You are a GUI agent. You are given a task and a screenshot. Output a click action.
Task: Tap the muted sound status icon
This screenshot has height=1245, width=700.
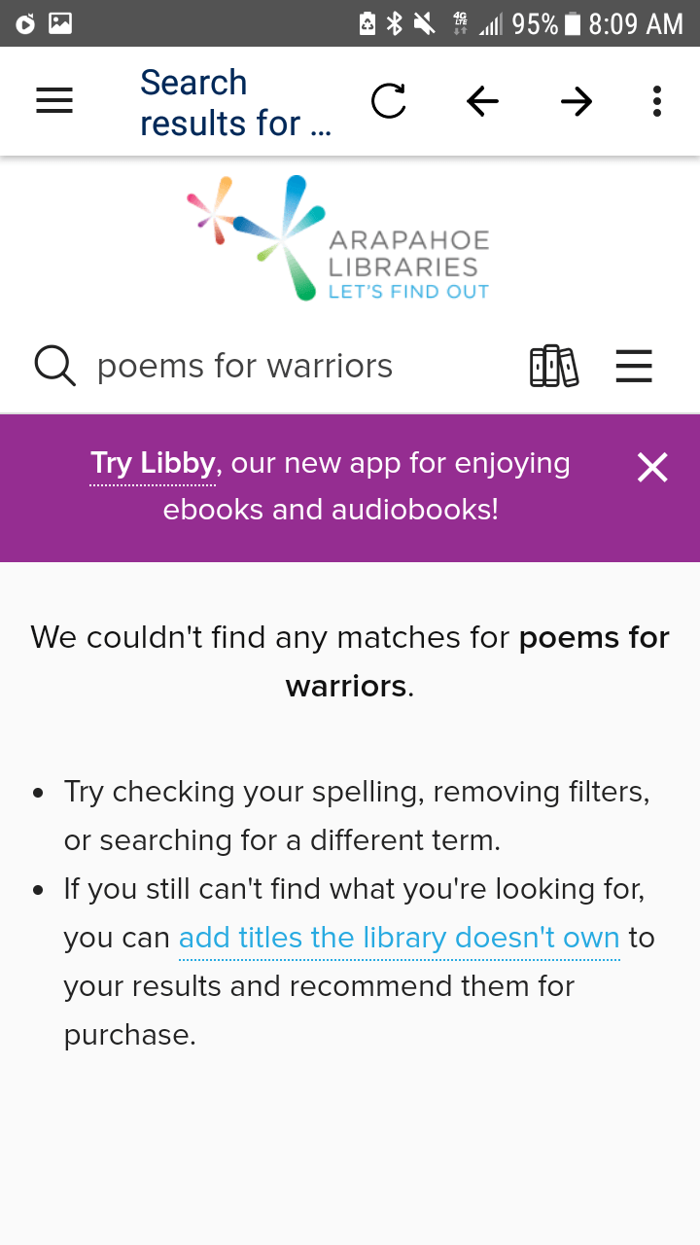[425, 23]
